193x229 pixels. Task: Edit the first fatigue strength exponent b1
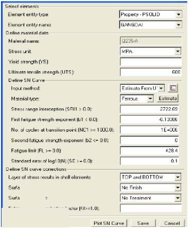149,120
